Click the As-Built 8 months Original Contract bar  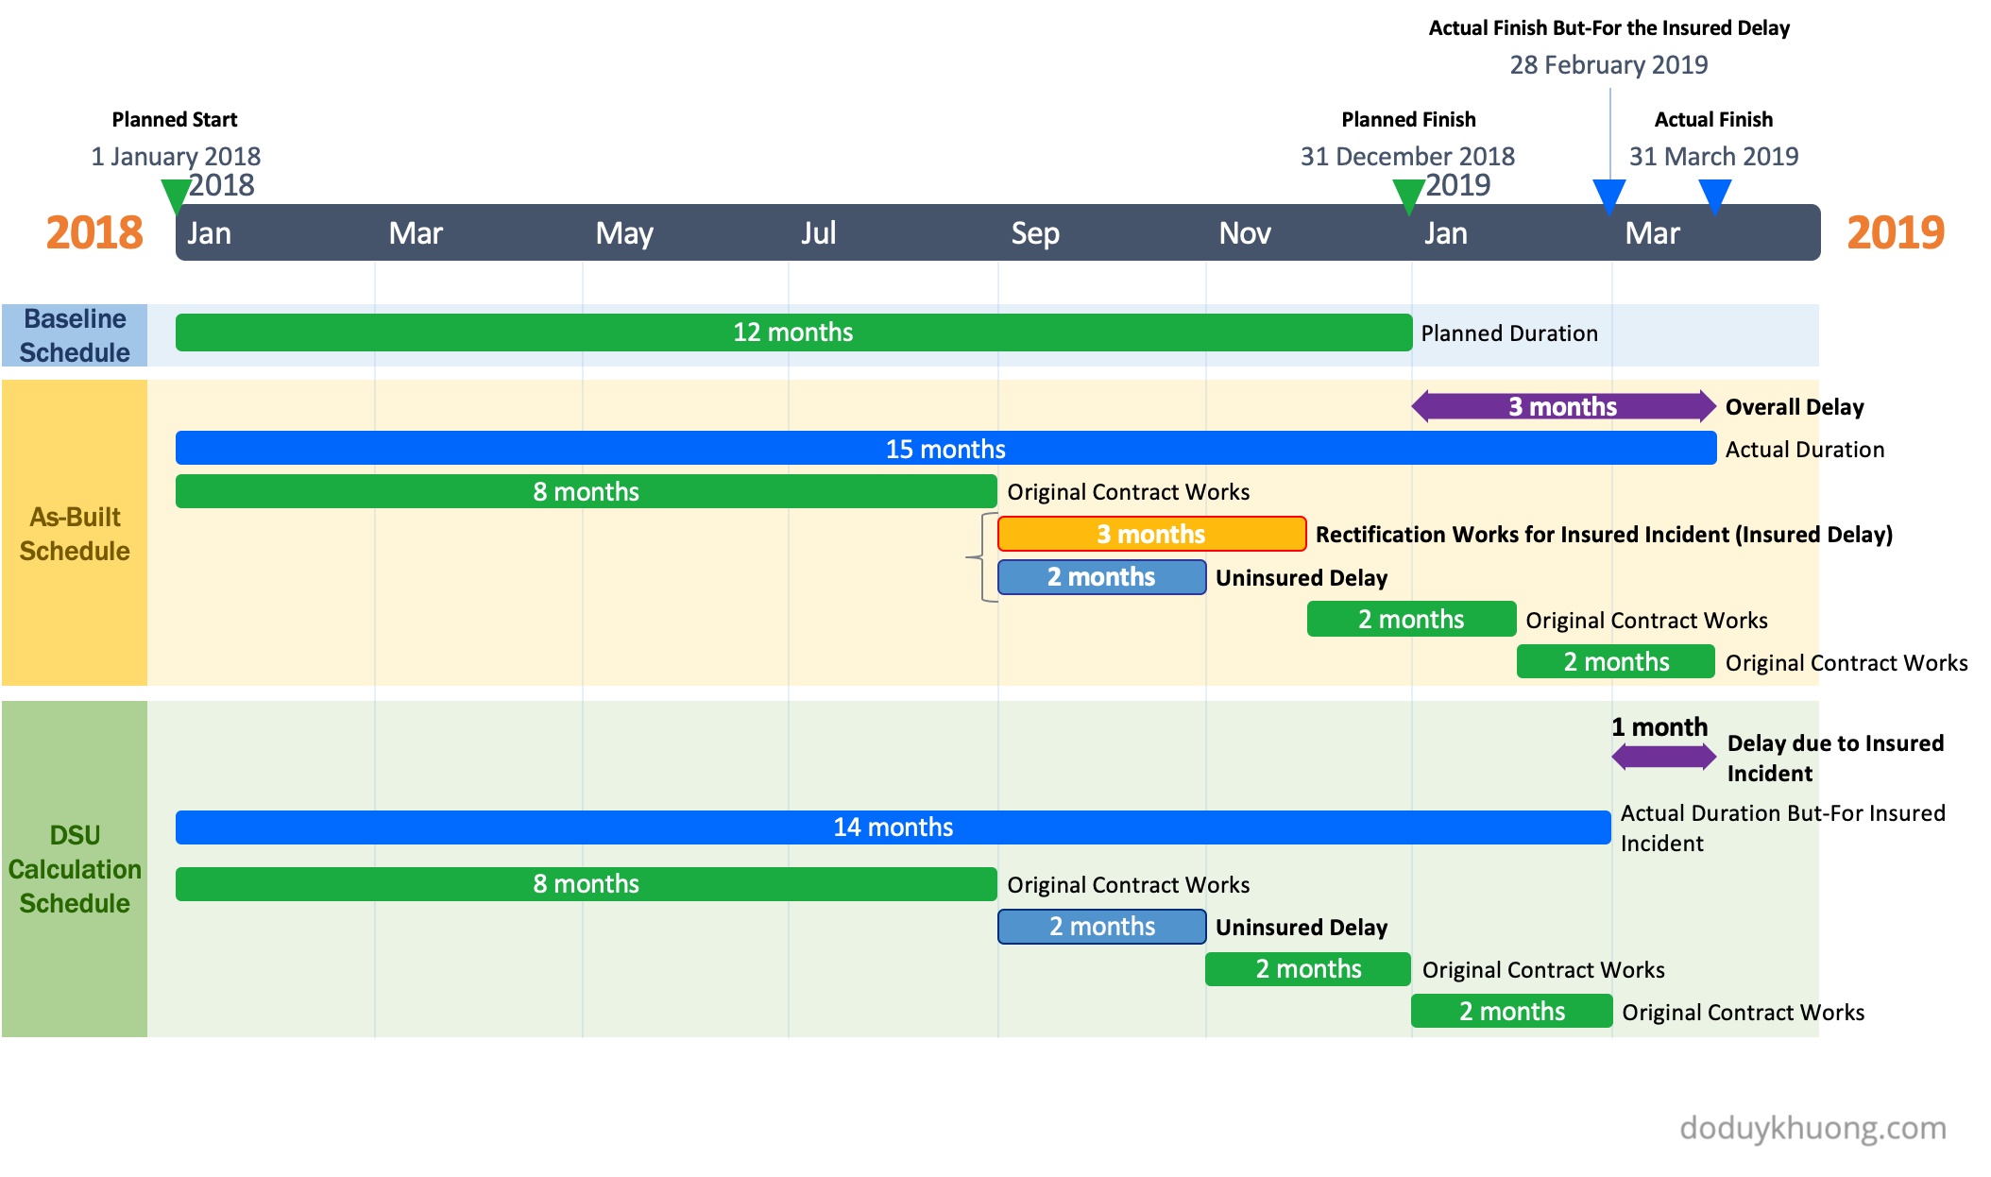click(586, 491)
